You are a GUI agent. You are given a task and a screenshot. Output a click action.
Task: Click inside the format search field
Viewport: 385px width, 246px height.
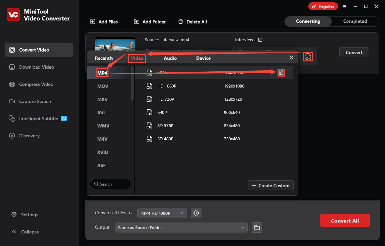110,184
